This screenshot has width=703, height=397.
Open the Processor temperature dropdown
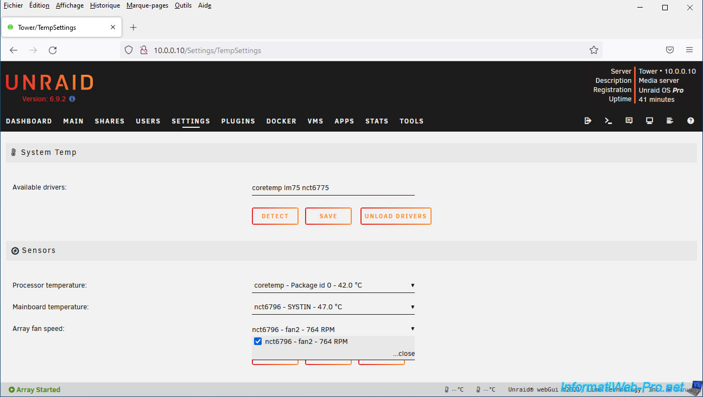(x=333, y=285)
